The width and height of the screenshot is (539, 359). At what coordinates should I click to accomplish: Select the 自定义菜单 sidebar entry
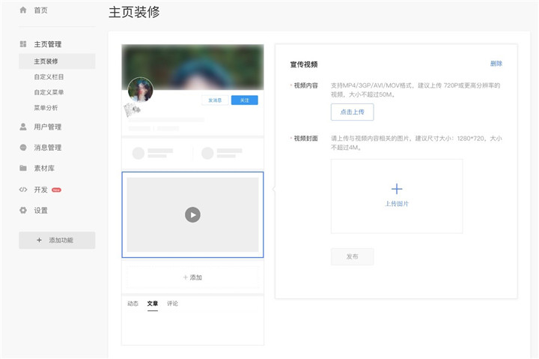click(49, 92)
